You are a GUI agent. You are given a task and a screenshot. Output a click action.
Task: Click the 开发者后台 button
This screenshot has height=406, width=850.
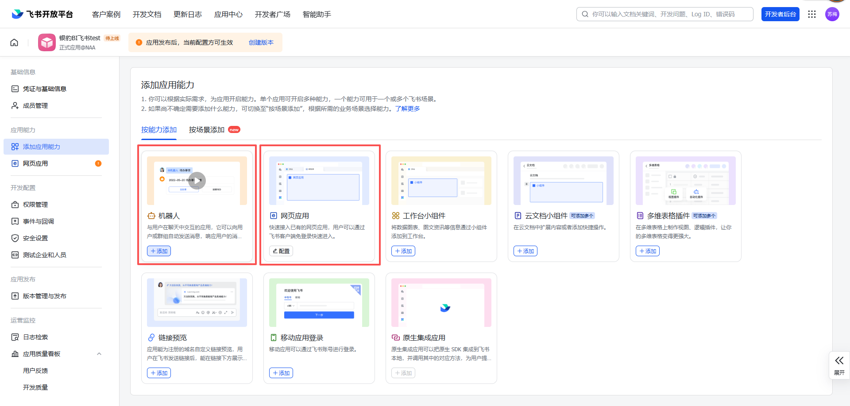(780, 14)
